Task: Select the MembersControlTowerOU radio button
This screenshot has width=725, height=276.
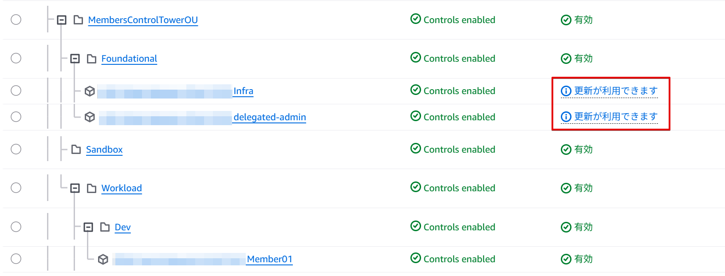Action: tap(16, 20)
